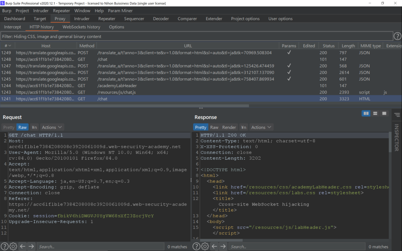This screenshot has height=251, width=402.
Task: Open the WebSockets history sub-tab
Action: pos(81,27)
